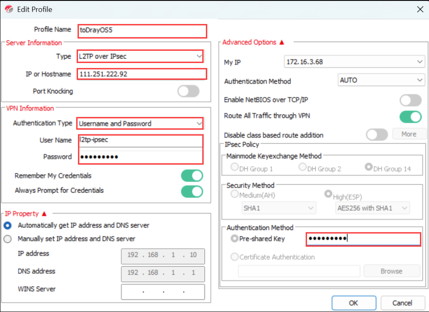Collapse IP Property red triangle
Viewport: 429px width, 312px height.
pos(44,214)
